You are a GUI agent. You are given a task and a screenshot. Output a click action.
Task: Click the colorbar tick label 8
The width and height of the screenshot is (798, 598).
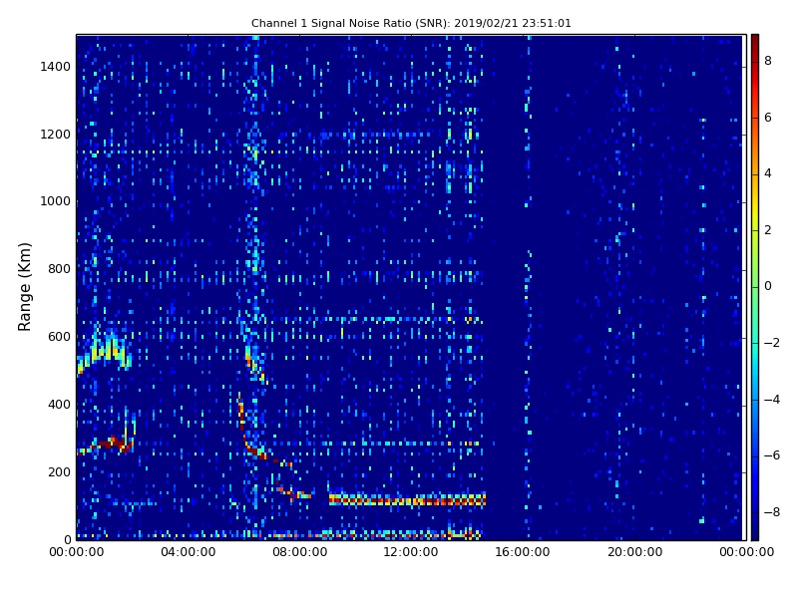[767, 61]
